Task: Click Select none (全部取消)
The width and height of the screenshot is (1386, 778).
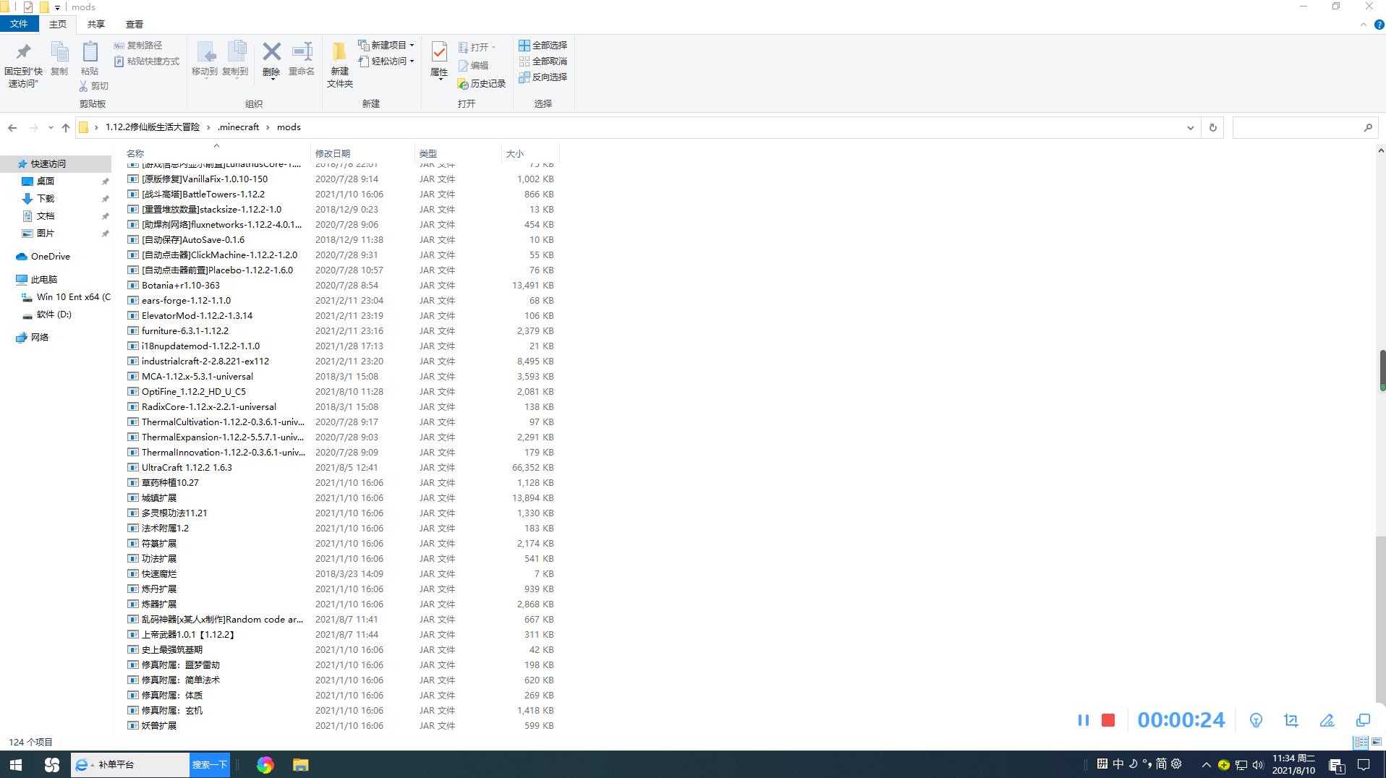Action: pos(543,61)
